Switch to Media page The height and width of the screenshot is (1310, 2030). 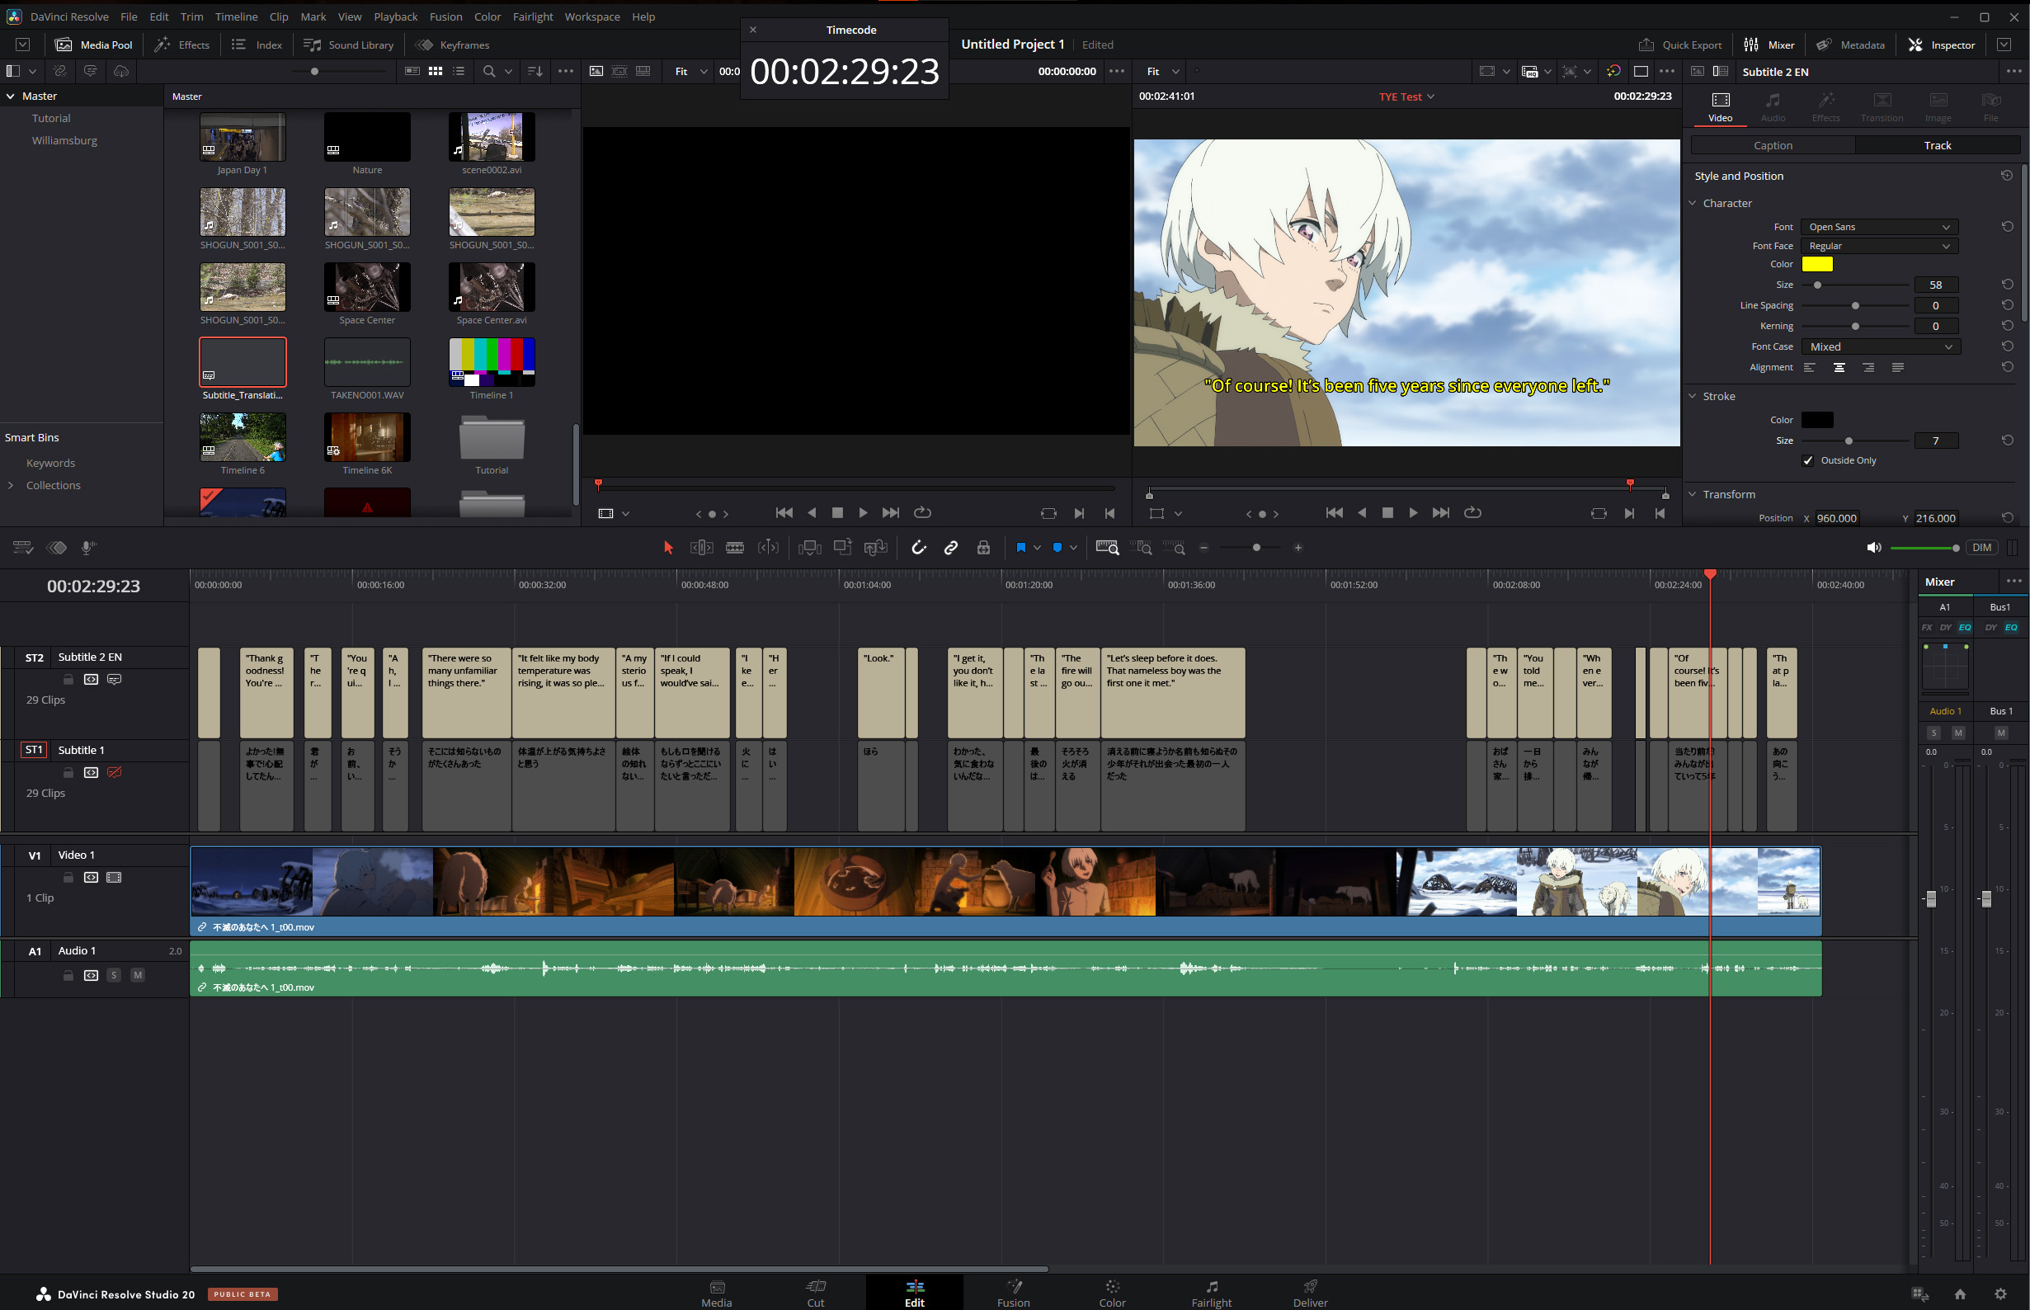(x=716, y=1293)
